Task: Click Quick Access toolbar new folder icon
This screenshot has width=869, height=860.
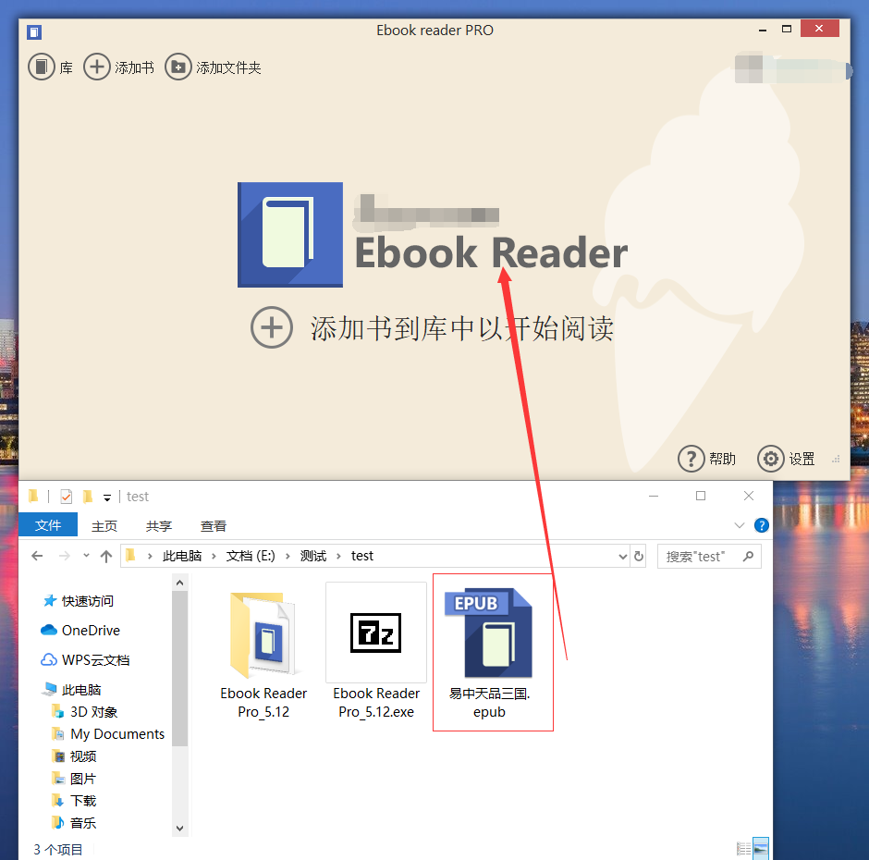Action: pos(88,497)
